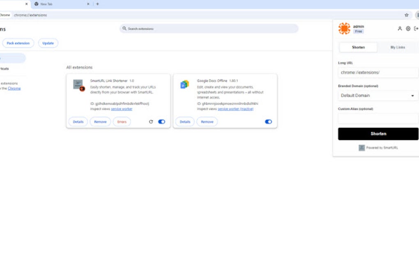The width and height of the screenshot is (419, 262).
Task: Click the Update button
Action: [x=48, y=43]
